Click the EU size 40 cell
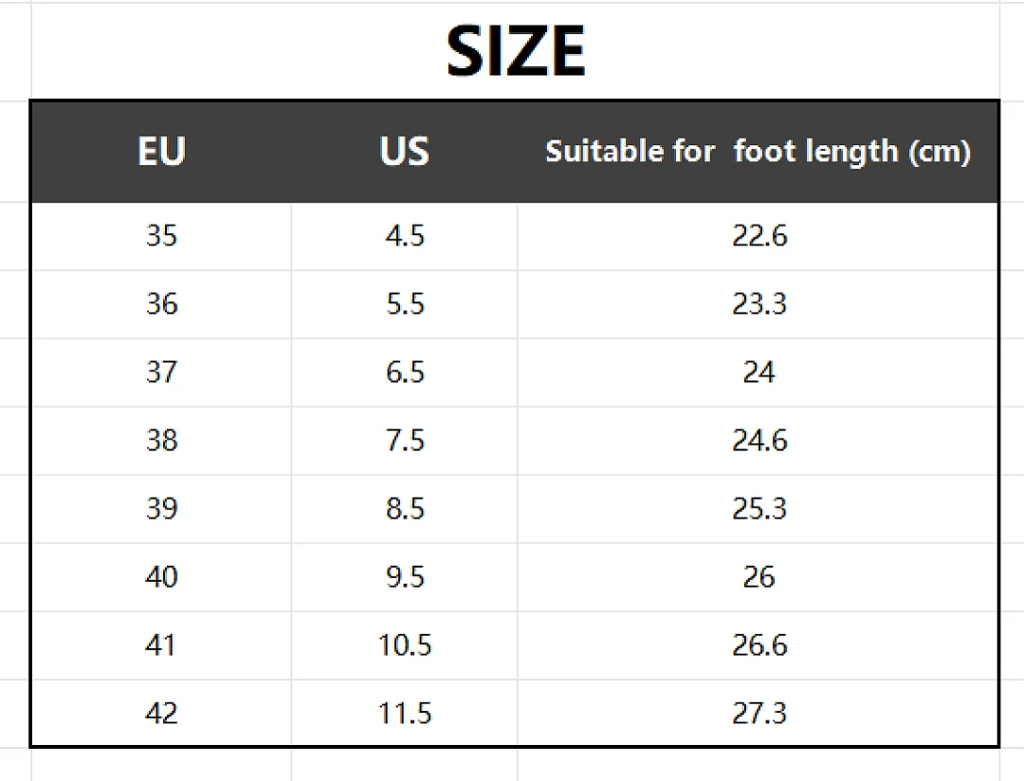This screenshot has width=1024, height=781. pos(161,576)
